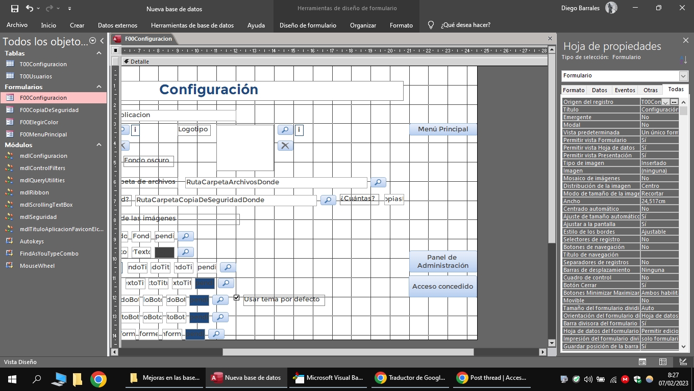The image size is (694, 391).
Task: Open the Origen del registro dropdown arrow
Action: (665, 102)
